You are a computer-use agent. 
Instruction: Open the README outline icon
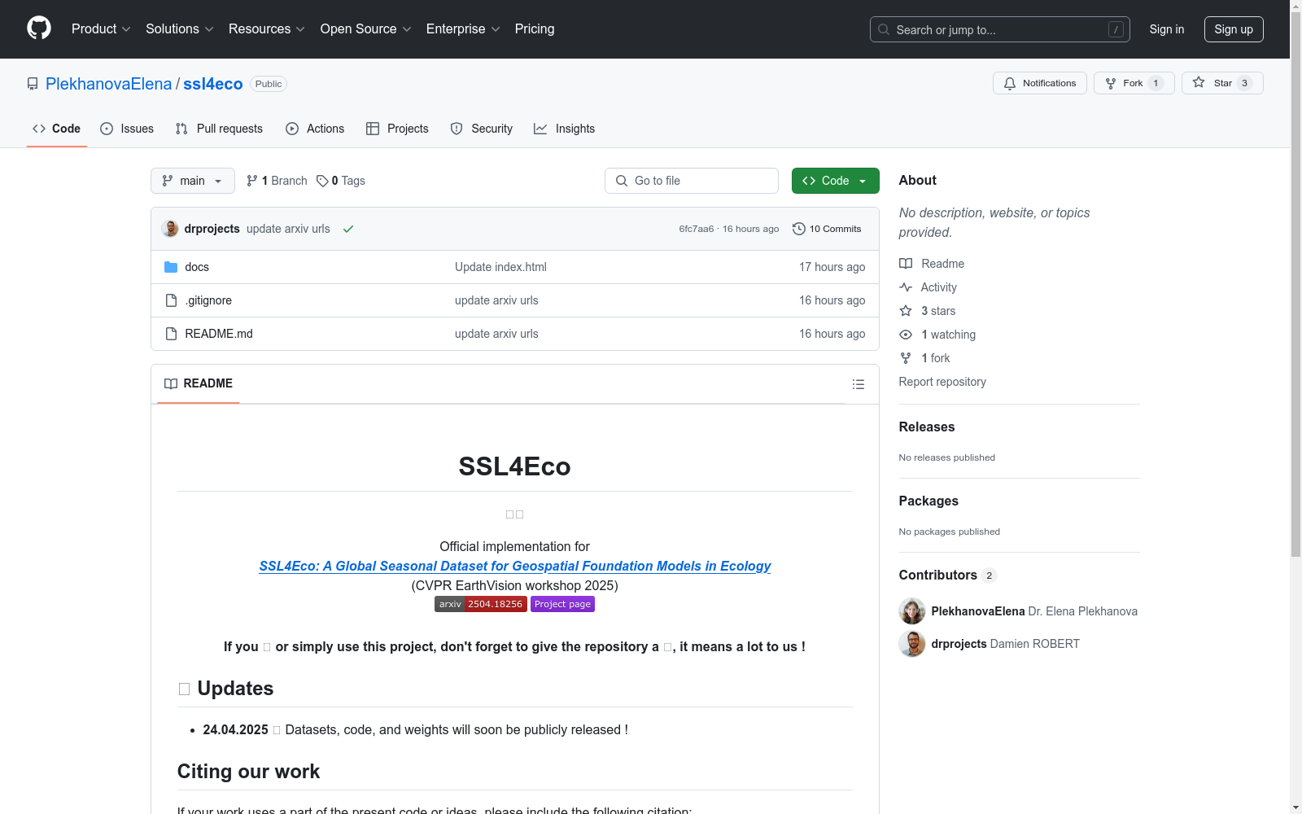coord(859,384)
